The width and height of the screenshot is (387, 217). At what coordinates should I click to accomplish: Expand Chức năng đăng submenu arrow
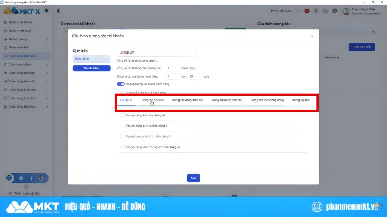pos(47,65)
